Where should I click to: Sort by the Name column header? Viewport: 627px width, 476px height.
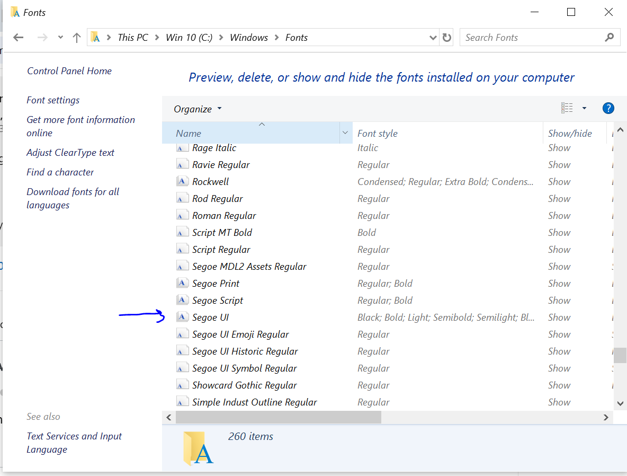tap(251, 133)
